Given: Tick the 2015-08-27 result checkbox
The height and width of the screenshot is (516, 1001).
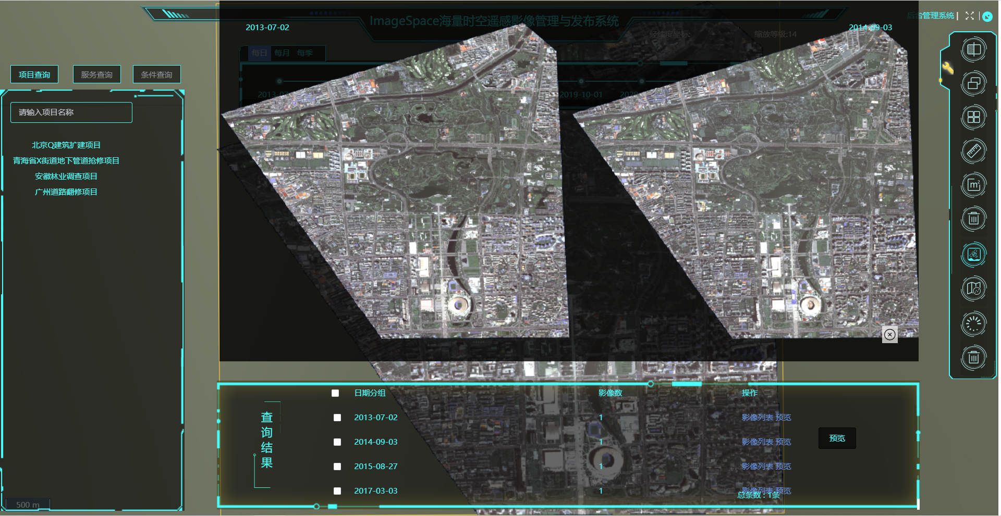Looking at the screenshot, I should (x=337, y=467).
